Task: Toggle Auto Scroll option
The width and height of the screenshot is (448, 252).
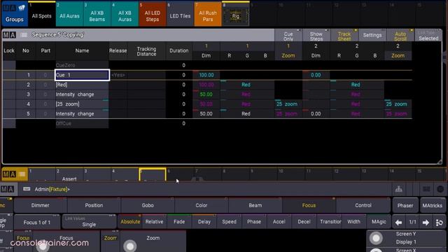Action: coord(400,36)
